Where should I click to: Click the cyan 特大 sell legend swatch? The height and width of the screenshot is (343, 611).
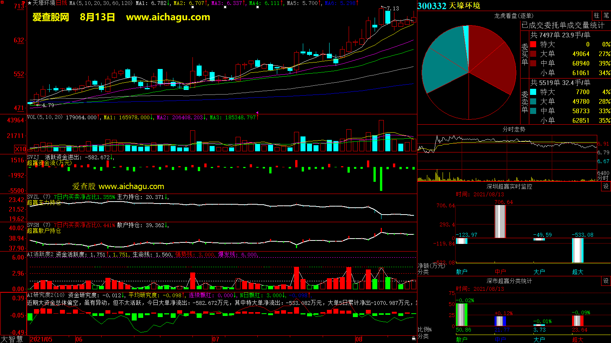[533, 92]
